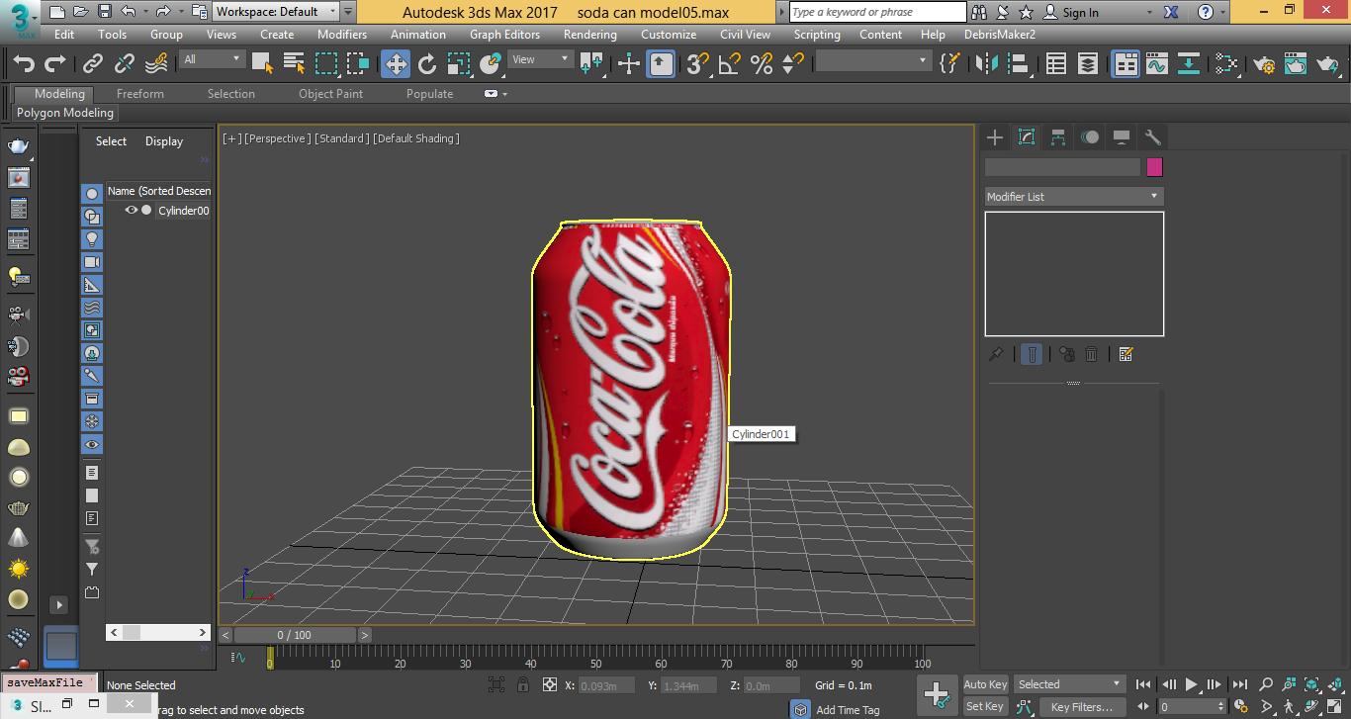Activate the Select and Rotate tool
The image size is (1351, 719).
coord(427,64)
